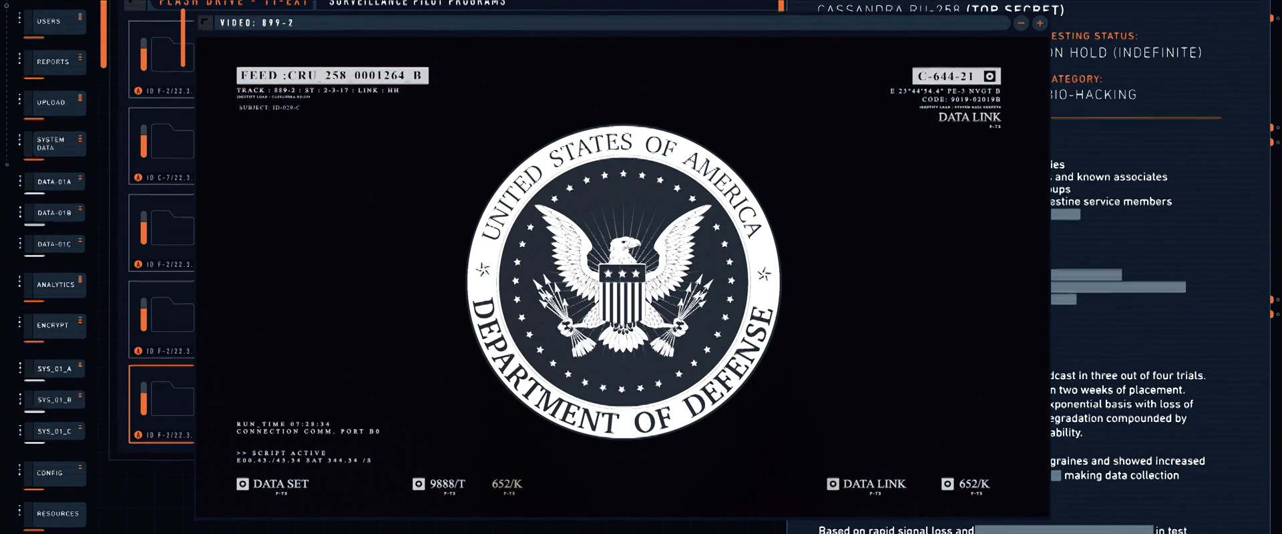Toggle the orange indicator on SYS_01_A button
This screenshot has height=534, width=1282.
pyautogui.click(x=80, y=364)
